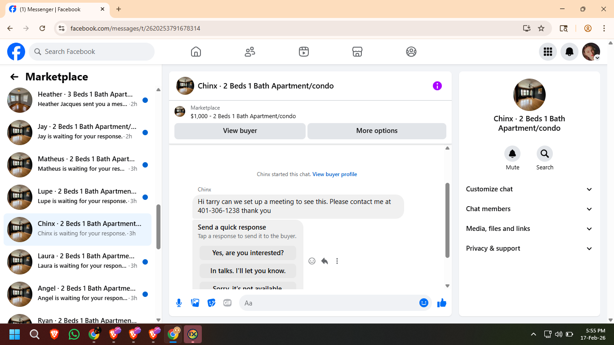
Task: Send 'Yes, are you interested?' quick response
Action: click(x=248, y=253)
